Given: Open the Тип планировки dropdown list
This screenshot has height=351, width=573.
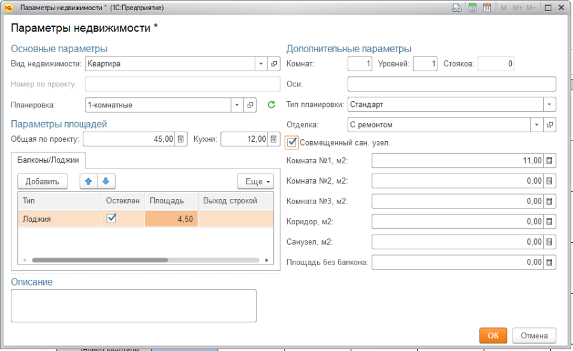Looking at the screenshot, I should tap(549, 104).
